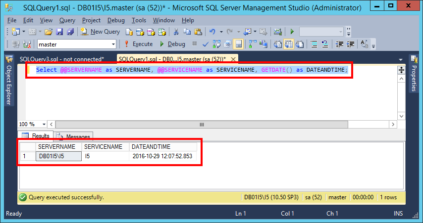Screen dimensions: 423x223
Task: Click the Debug button
Action: [172, 44]
